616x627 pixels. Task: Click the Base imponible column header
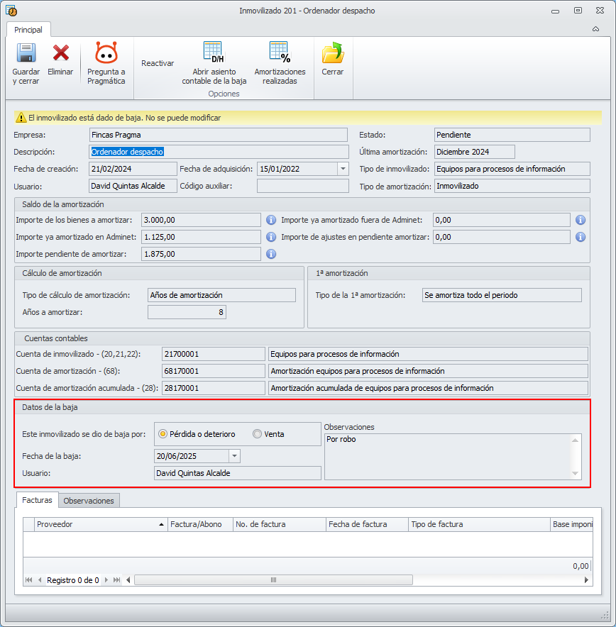pos(571,524)
